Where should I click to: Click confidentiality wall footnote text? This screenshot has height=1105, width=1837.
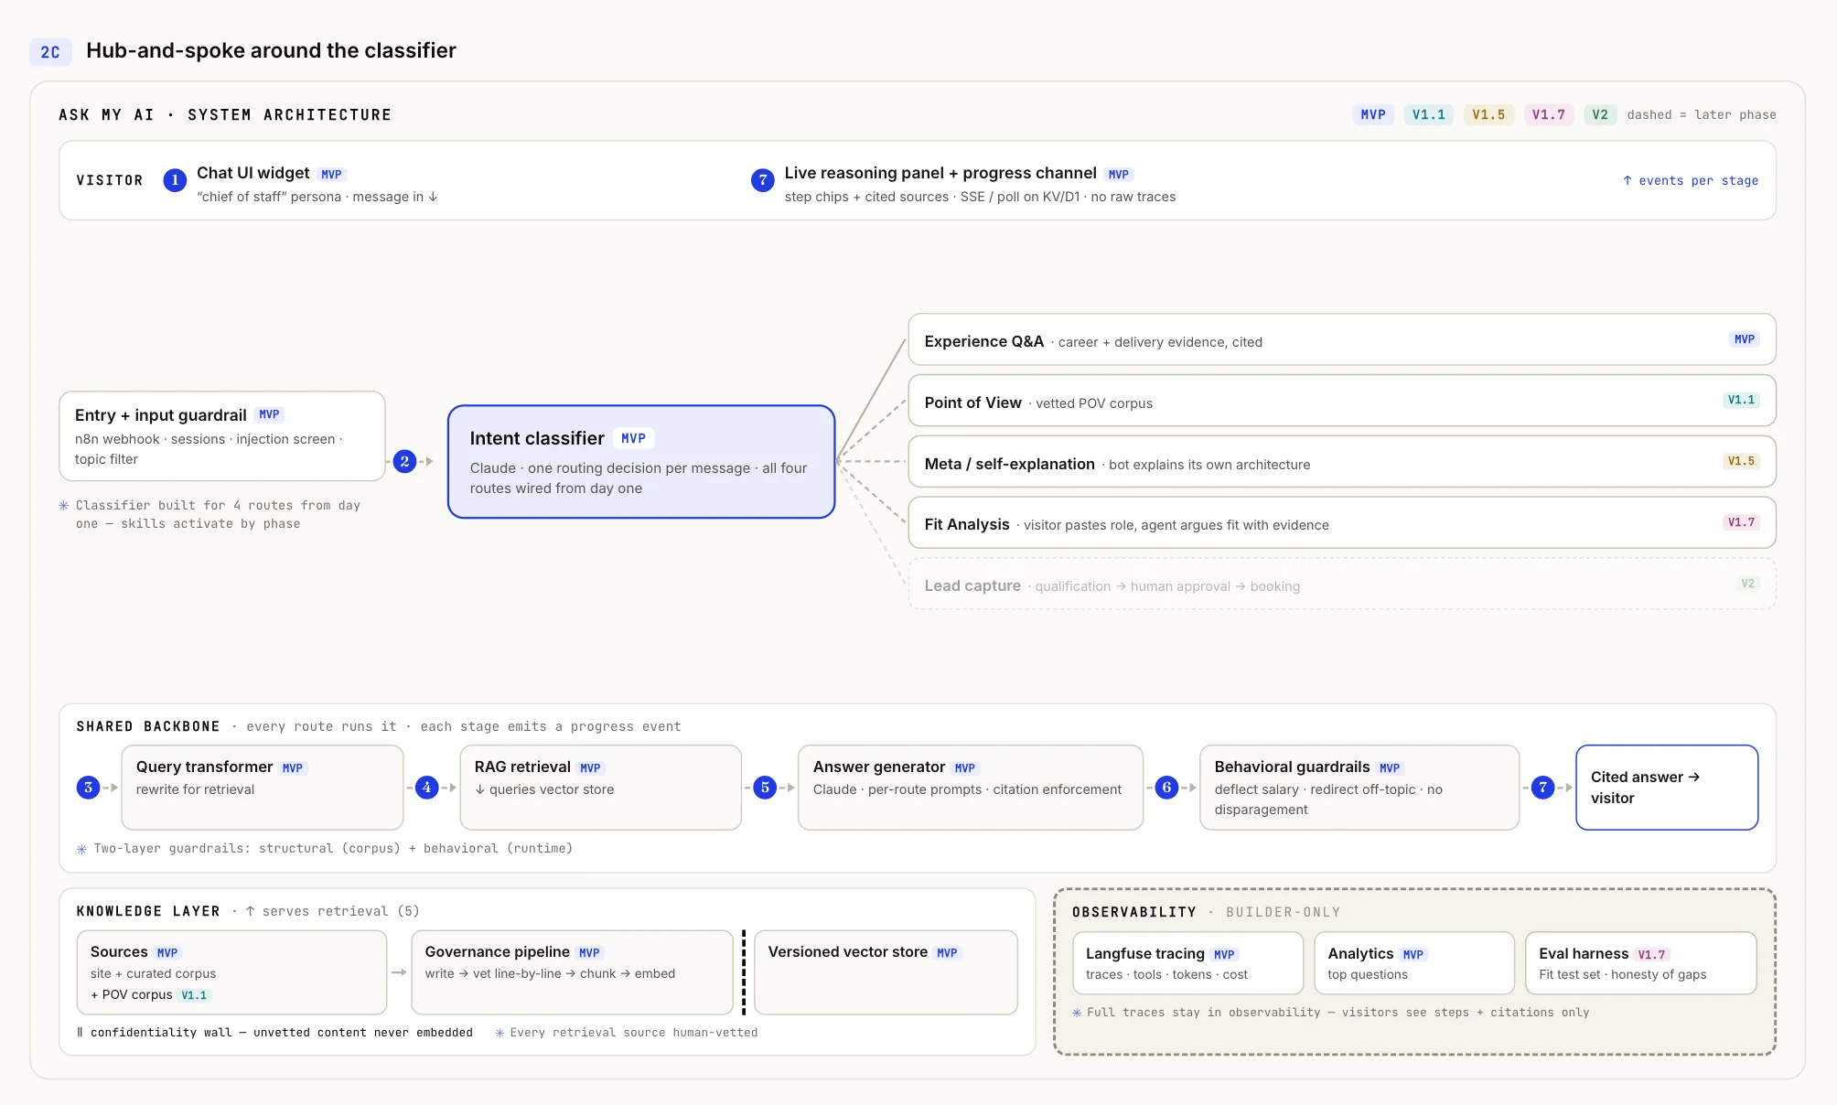(x=275, y=1033)
